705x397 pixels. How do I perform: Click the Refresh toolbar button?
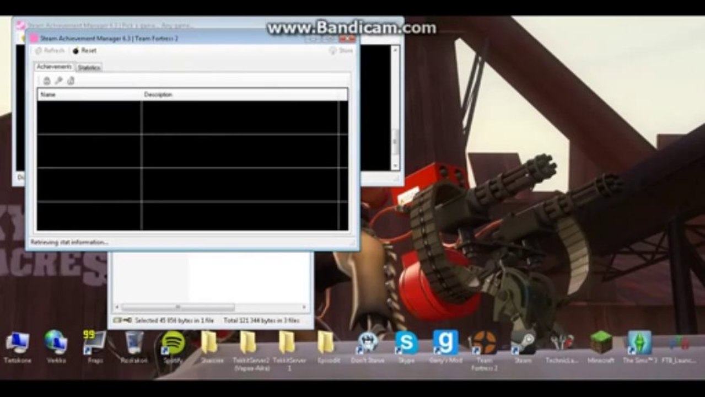click(50, 50)
